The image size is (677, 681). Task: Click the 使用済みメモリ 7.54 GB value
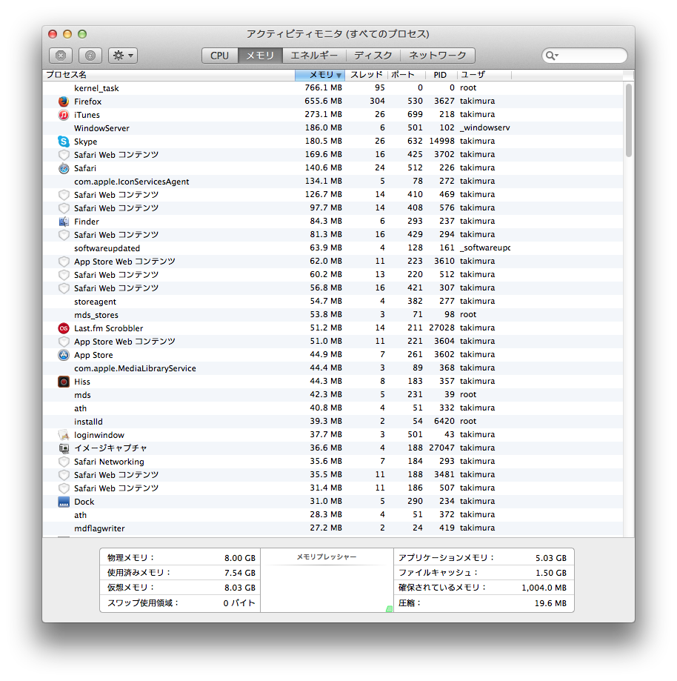(x=240, y=573)
